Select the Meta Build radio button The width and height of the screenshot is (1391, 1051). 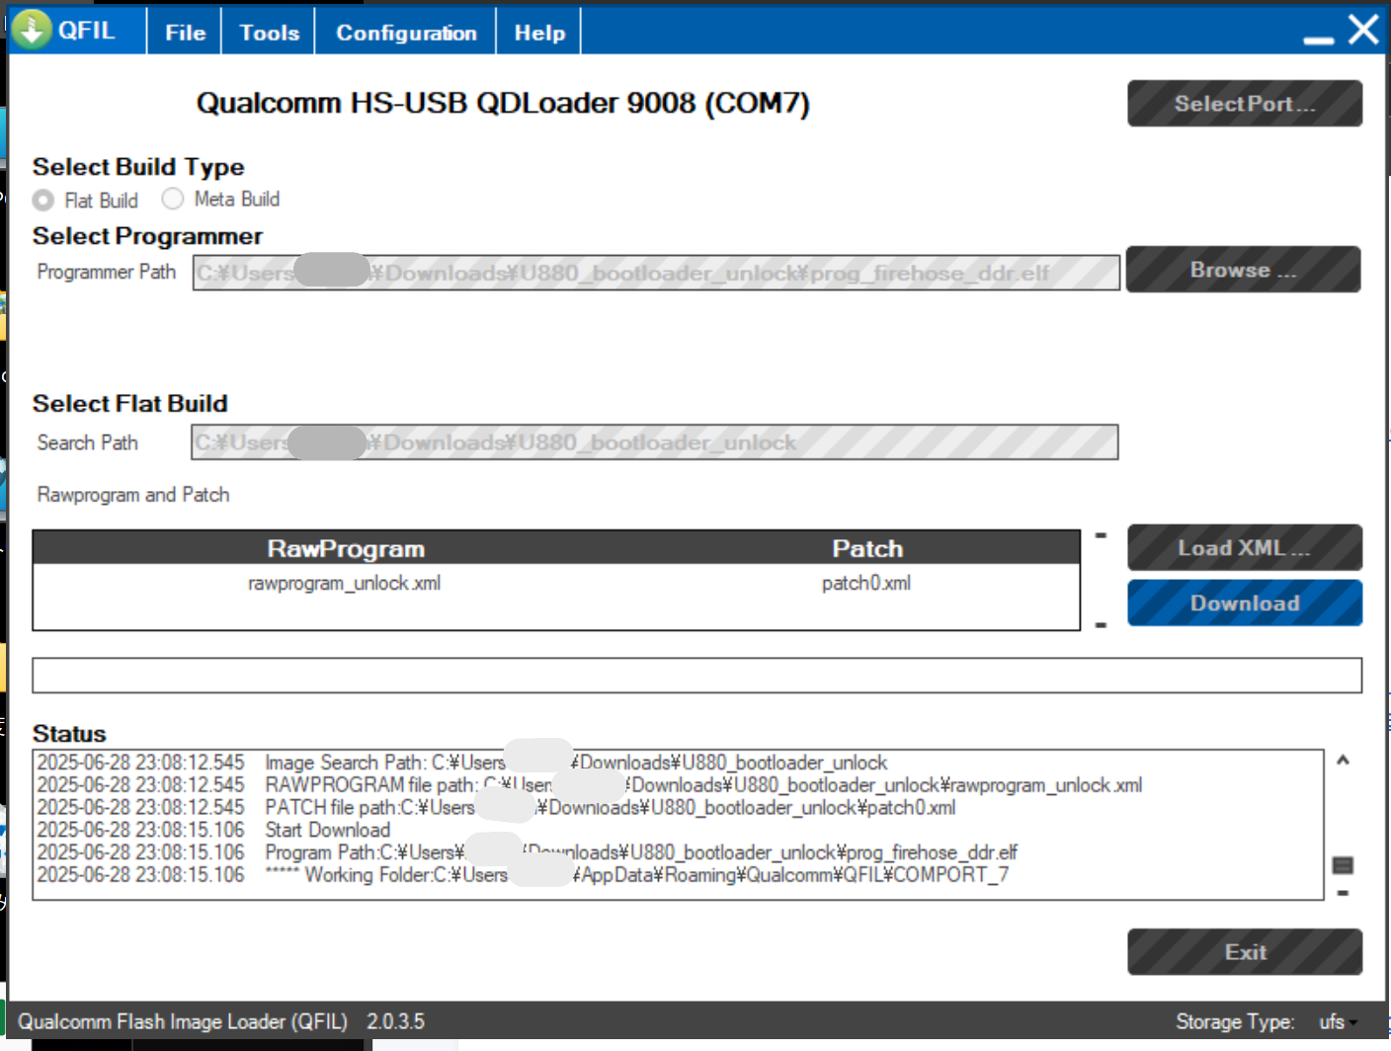173,199
